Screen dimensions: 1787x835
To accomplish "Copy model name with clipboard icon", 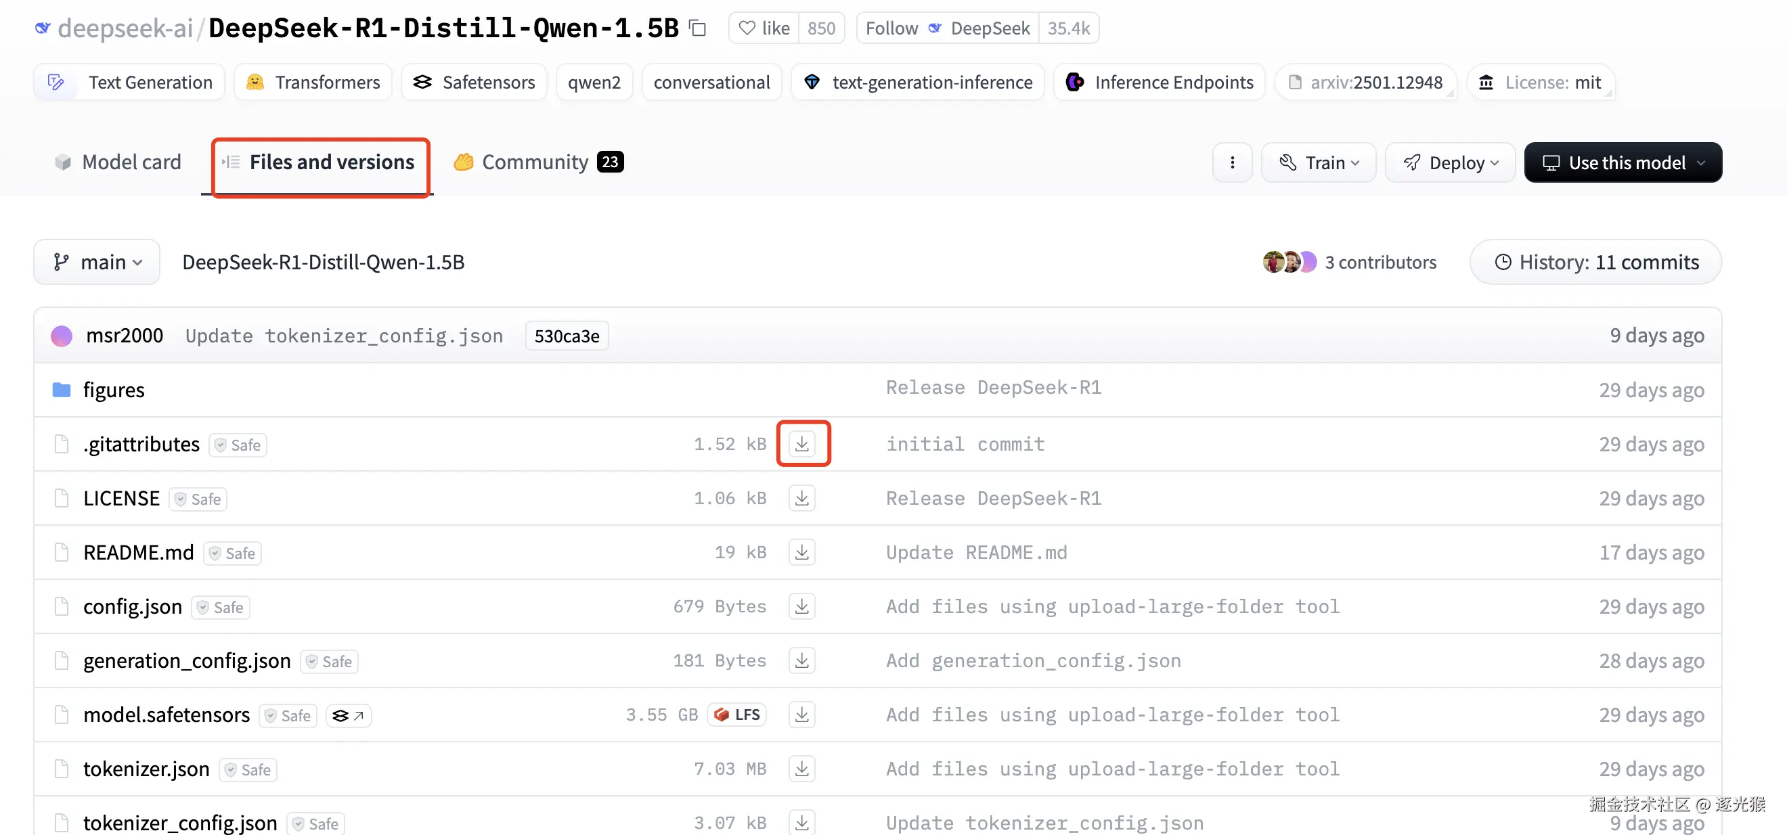I will tap(697, 28).
